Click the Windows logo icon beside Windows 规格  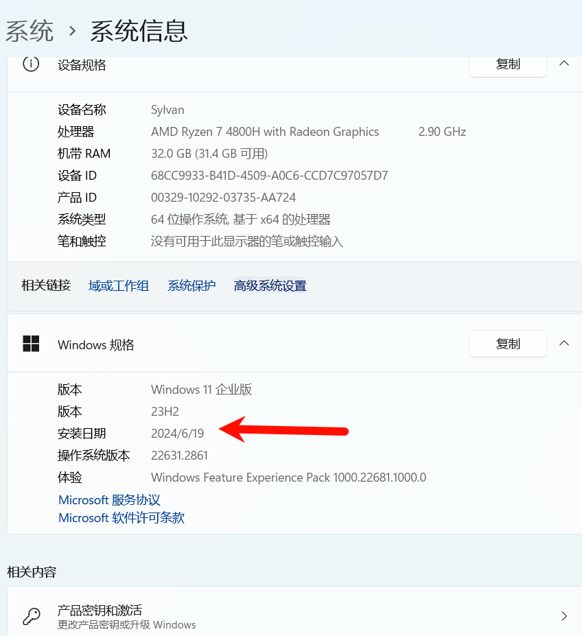31,344
